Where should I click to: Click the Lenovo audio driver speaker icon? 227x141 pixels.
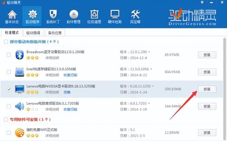tap(20, 106)
